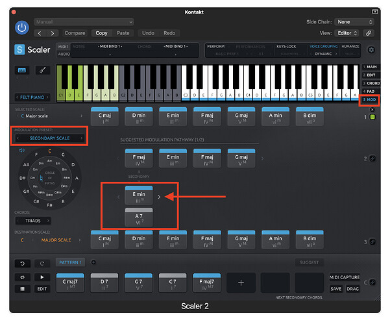Screen dimensions: 390x324
Task: Add a chord with plus slot
Action: point(241,282)
